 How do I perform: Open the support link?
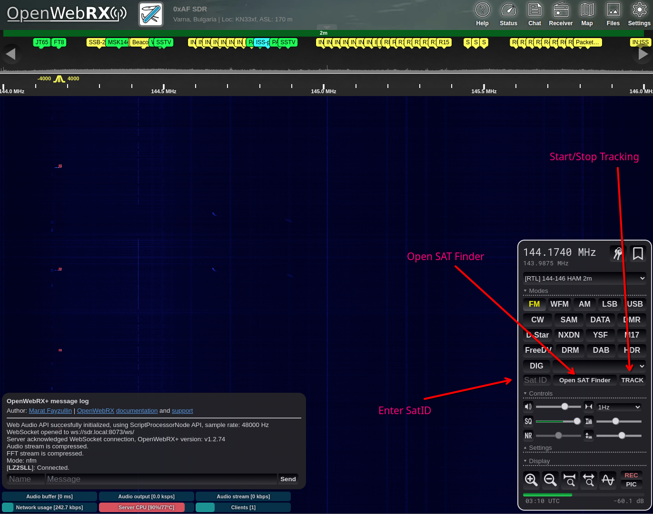(x=182, y=411)
